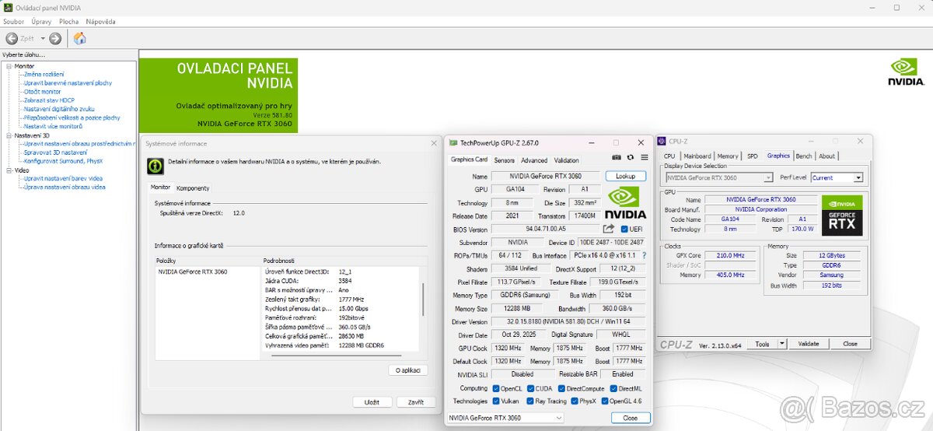Click the NVIDIA logo in GPU-Z
Image resolution: width=933 pixels, height=431 pixels.
click(625, 203)
